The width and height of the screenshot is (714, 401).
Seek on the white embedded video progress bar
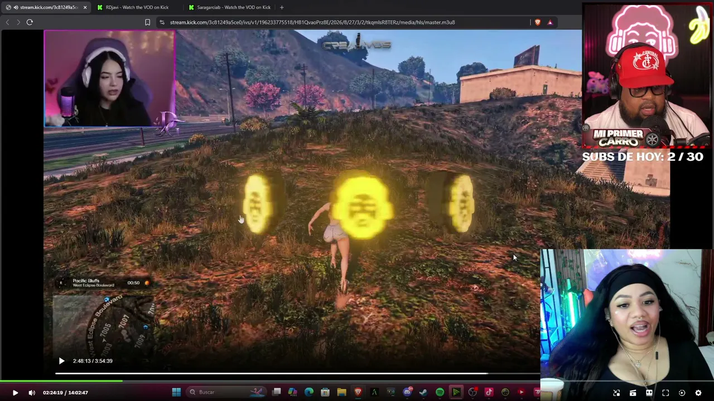pos(298,373)
